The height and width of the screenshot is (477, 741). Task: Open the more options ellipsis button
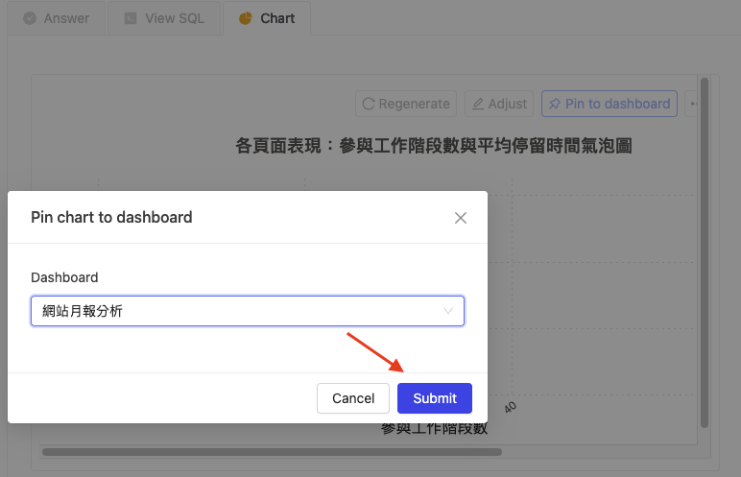(x=691, y=104)
